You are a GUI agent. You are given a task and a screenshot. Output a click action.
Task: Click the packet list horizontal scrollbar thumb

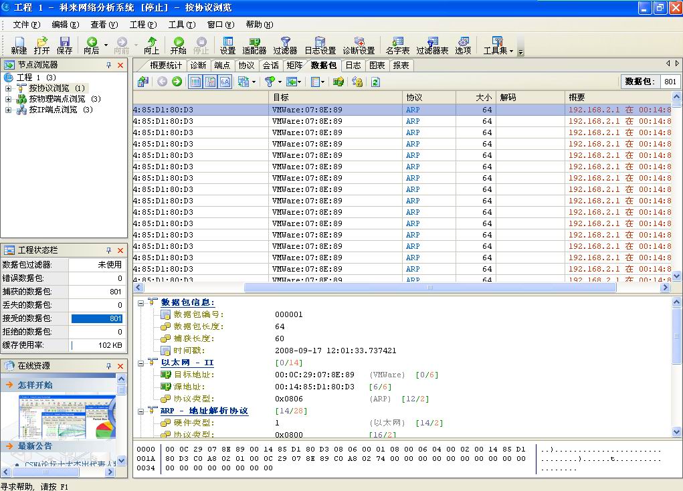coord(429,287)
